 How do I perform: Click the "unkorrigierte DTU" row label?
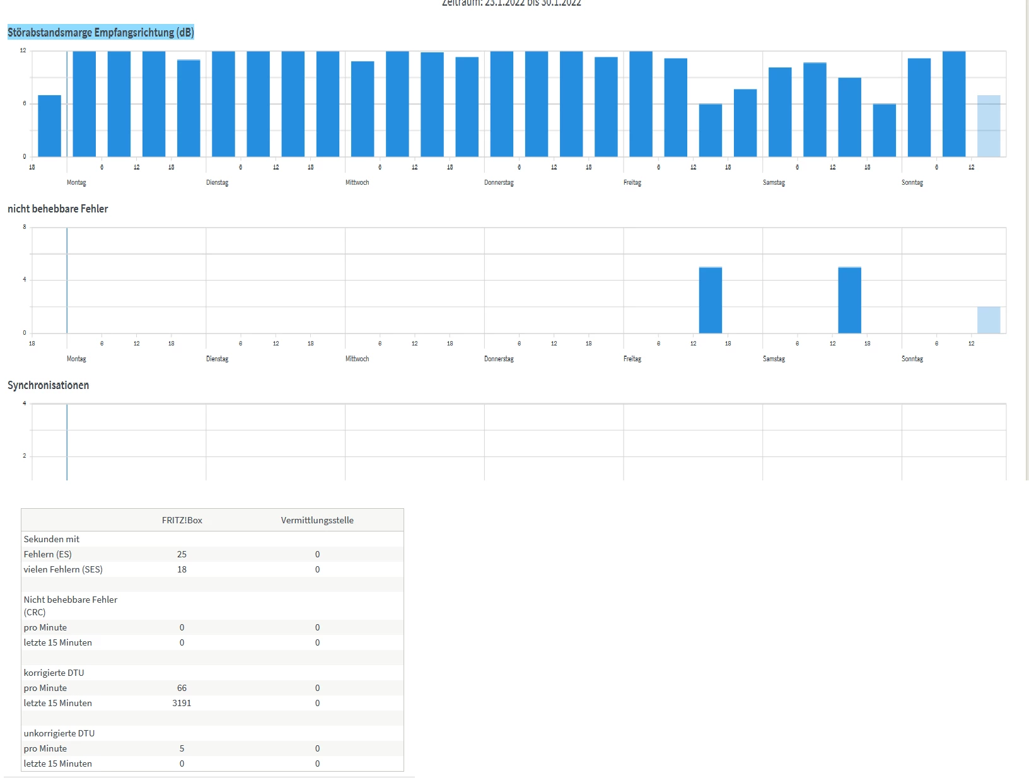coord(59,733)
